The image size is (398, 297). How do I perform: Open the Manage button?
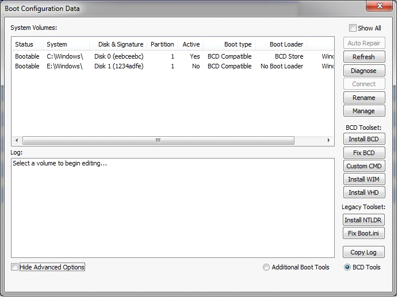[364, 111]
